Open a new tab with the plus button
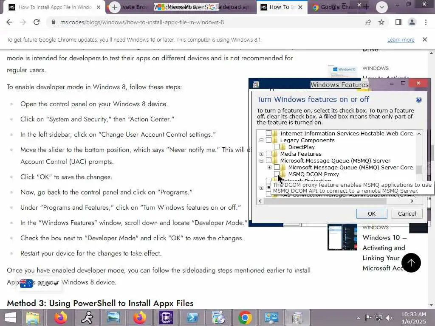This screenshot has width=435, height=326. coord(115,7)
